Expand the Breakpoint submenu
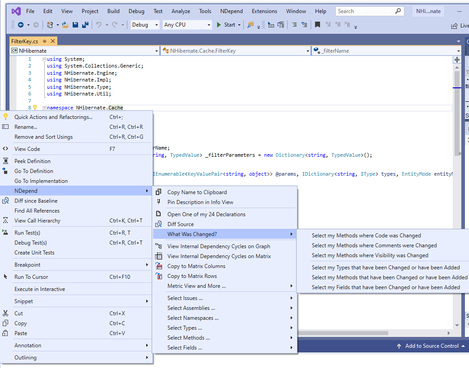Image resolution: width=469 pixels, height=368 pixels. [77, 265]
